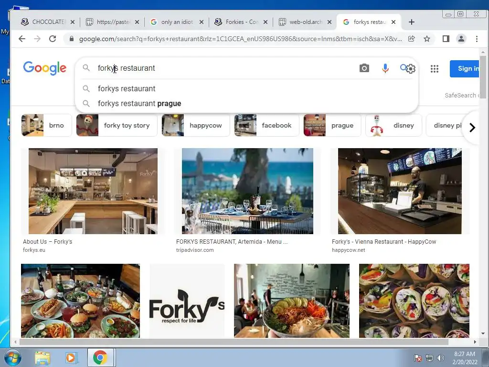Choose suggestion 'forkys restaurant prague'
This screenshot has height=367, width=489.
139,103
